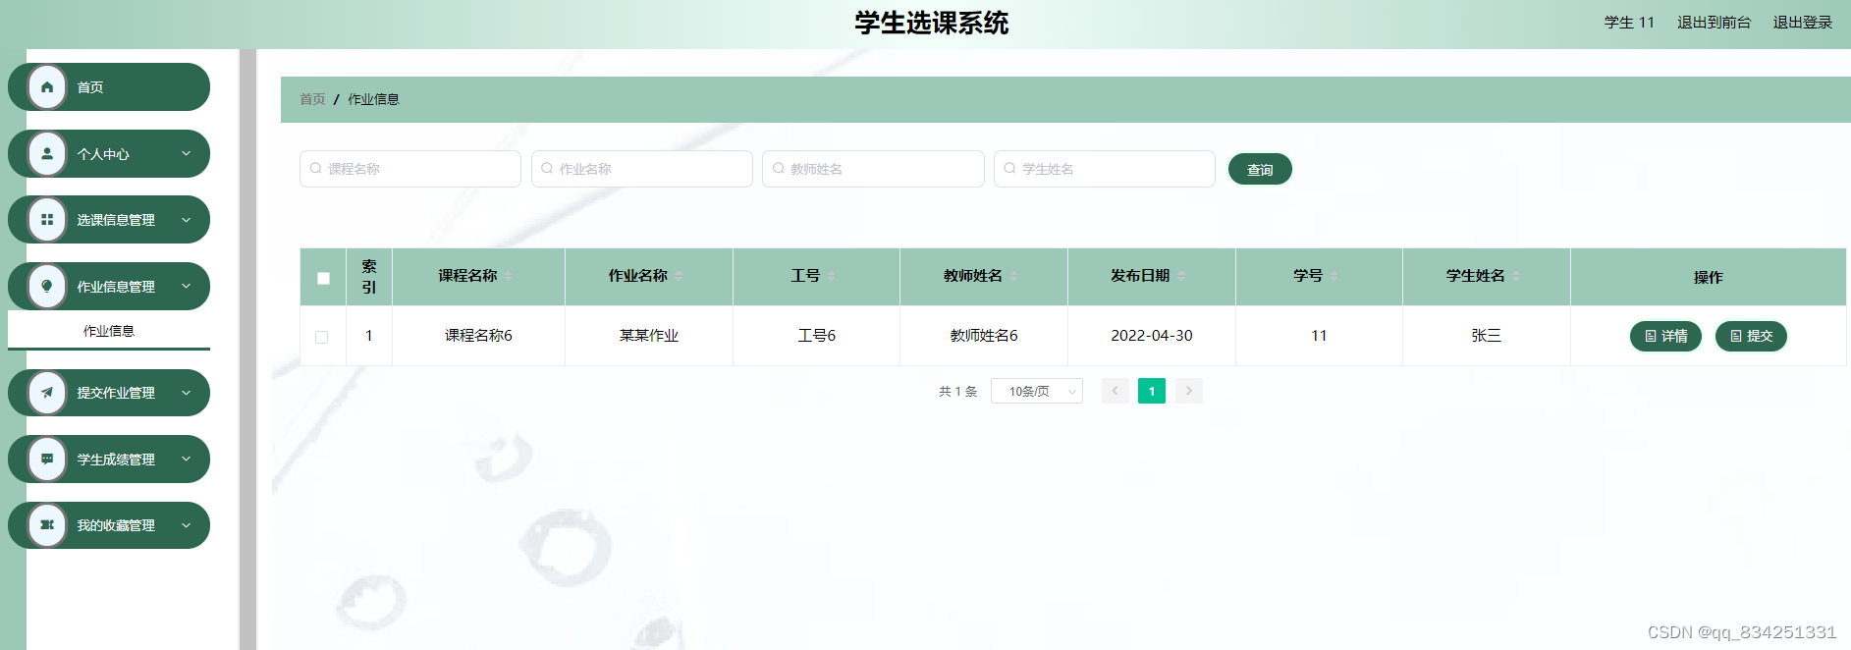The image size is (1851, 650).
Task: Focus the 学生姓名 search input
Action: pos(1105,169)
